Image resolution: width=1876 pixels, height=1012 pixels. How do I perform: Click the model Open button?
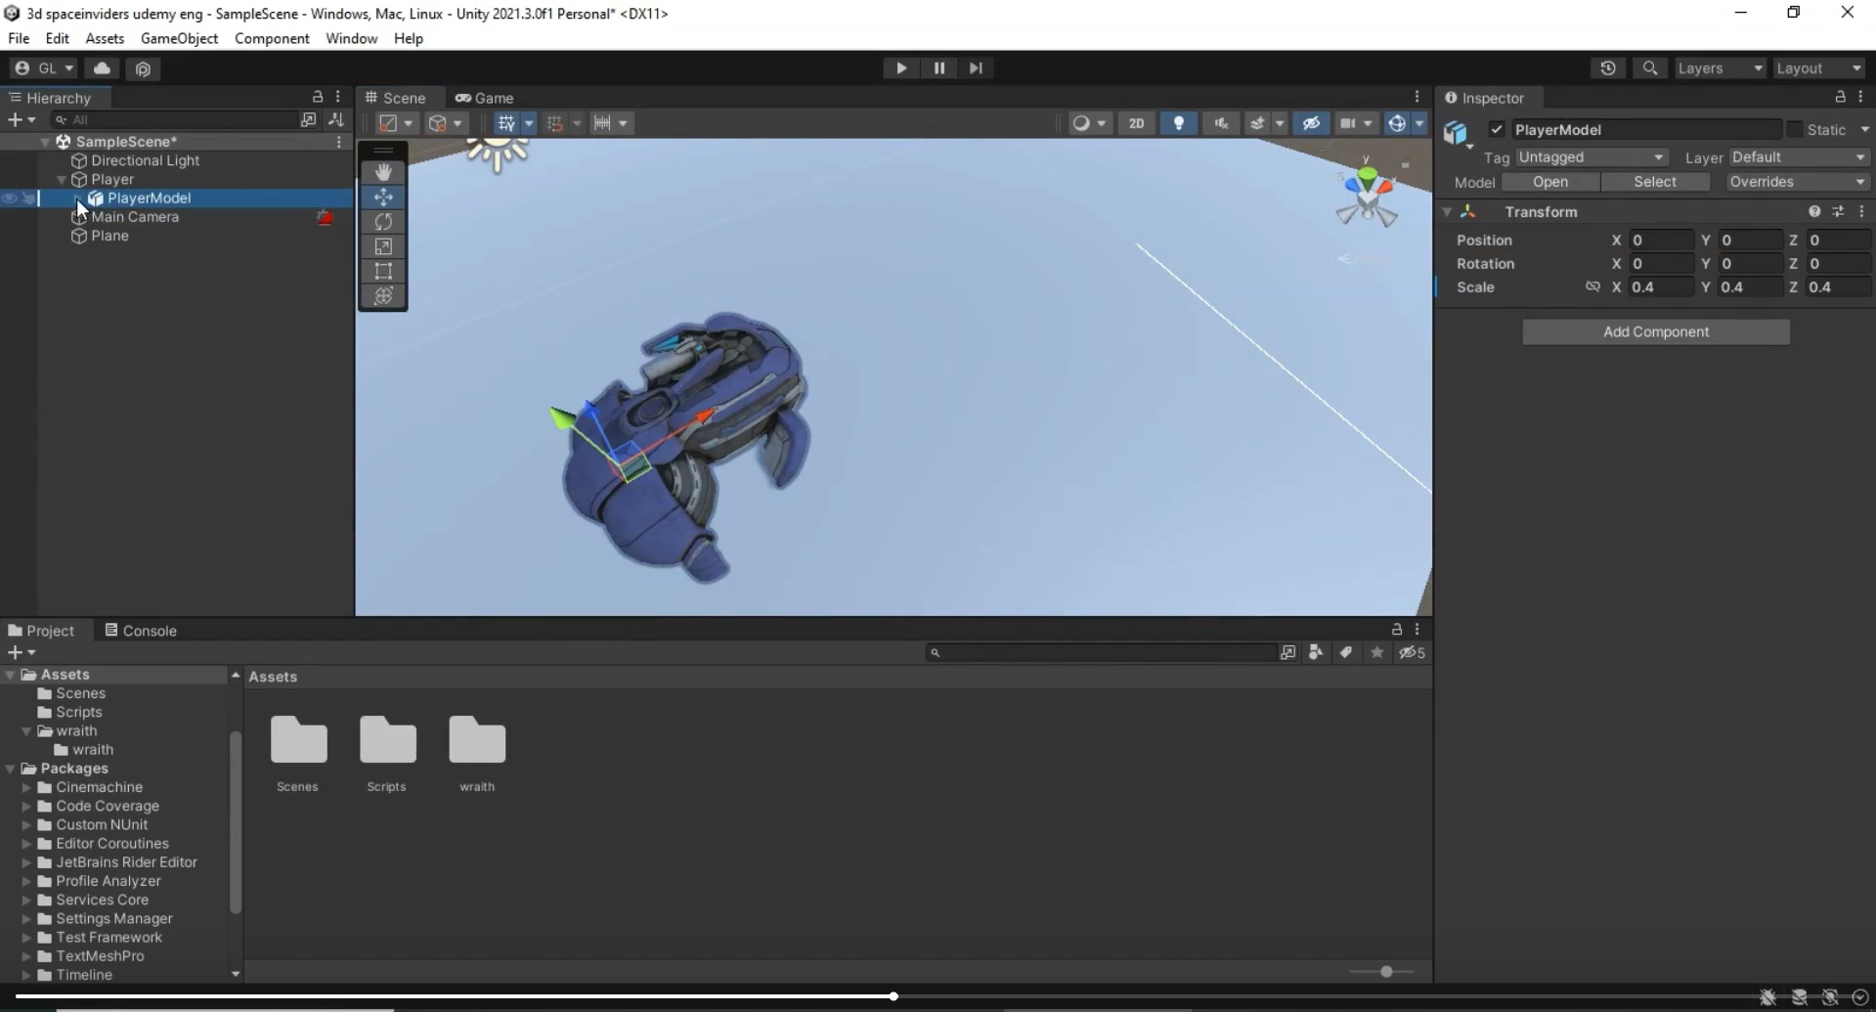click(x=1550, y=182)
